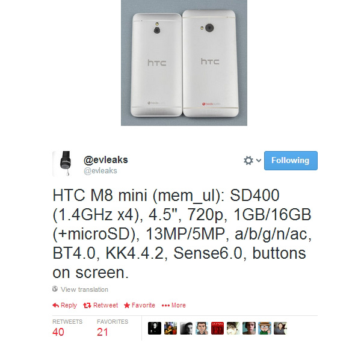Click the gear settings icon
Image resolution: width=361 pixels, height=349 pixels.
click(248, 161)
